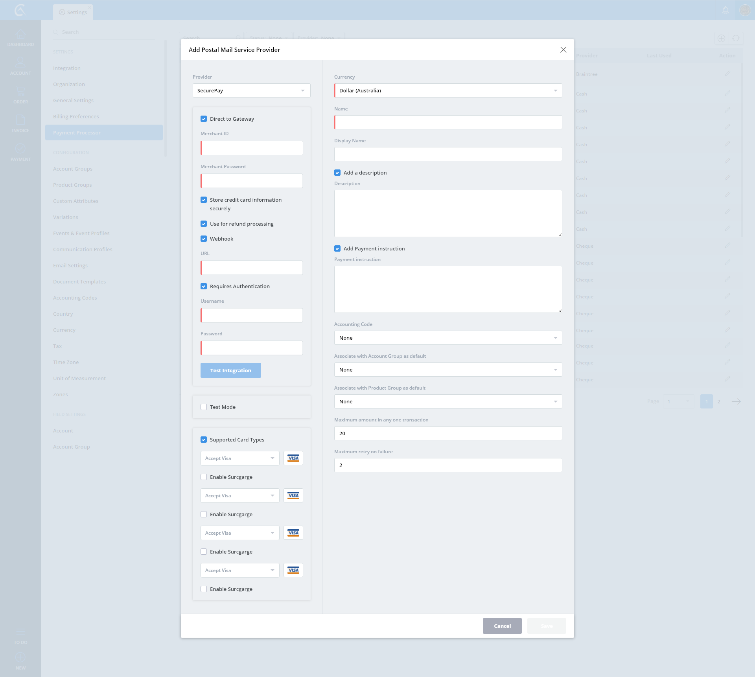Click the user avatar icon
The height and width of the screenshot is (677, 755).
click(x=744, y=10)
